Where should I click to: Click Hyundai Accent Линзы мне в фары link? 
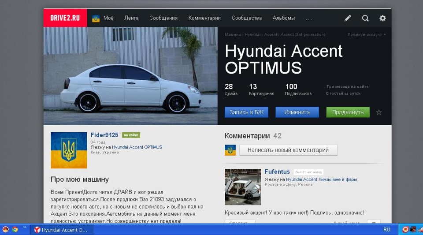click(322, 179)
